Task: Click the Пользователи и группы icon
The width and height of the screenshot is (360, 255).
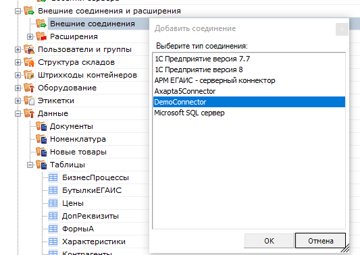Action: [x=29, y=49]
